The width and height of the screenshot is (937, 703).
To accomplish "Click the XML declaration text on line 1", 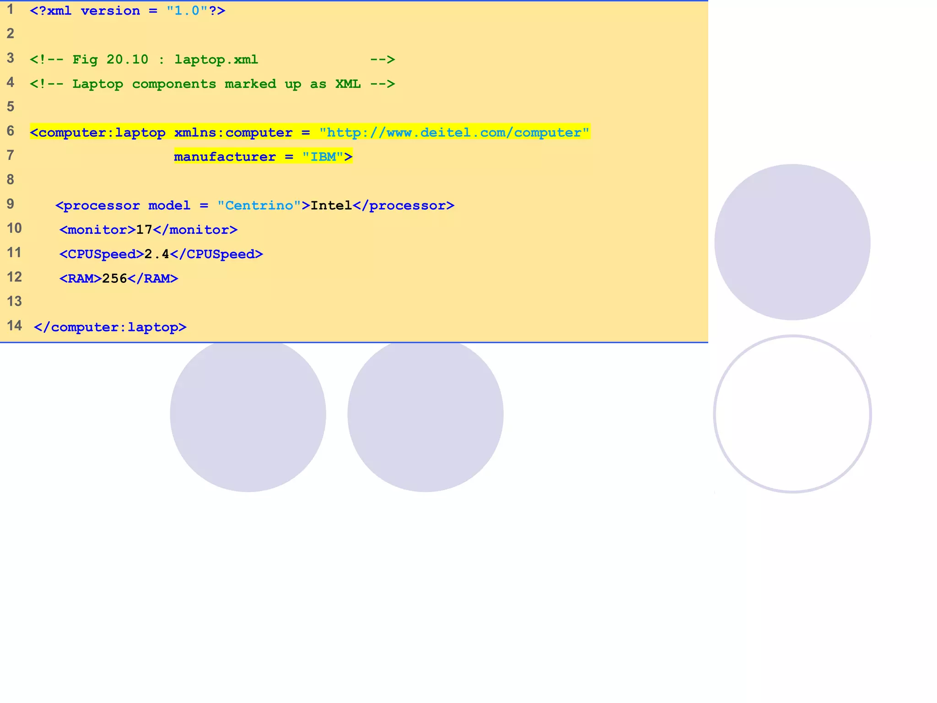I will [128, 11].
